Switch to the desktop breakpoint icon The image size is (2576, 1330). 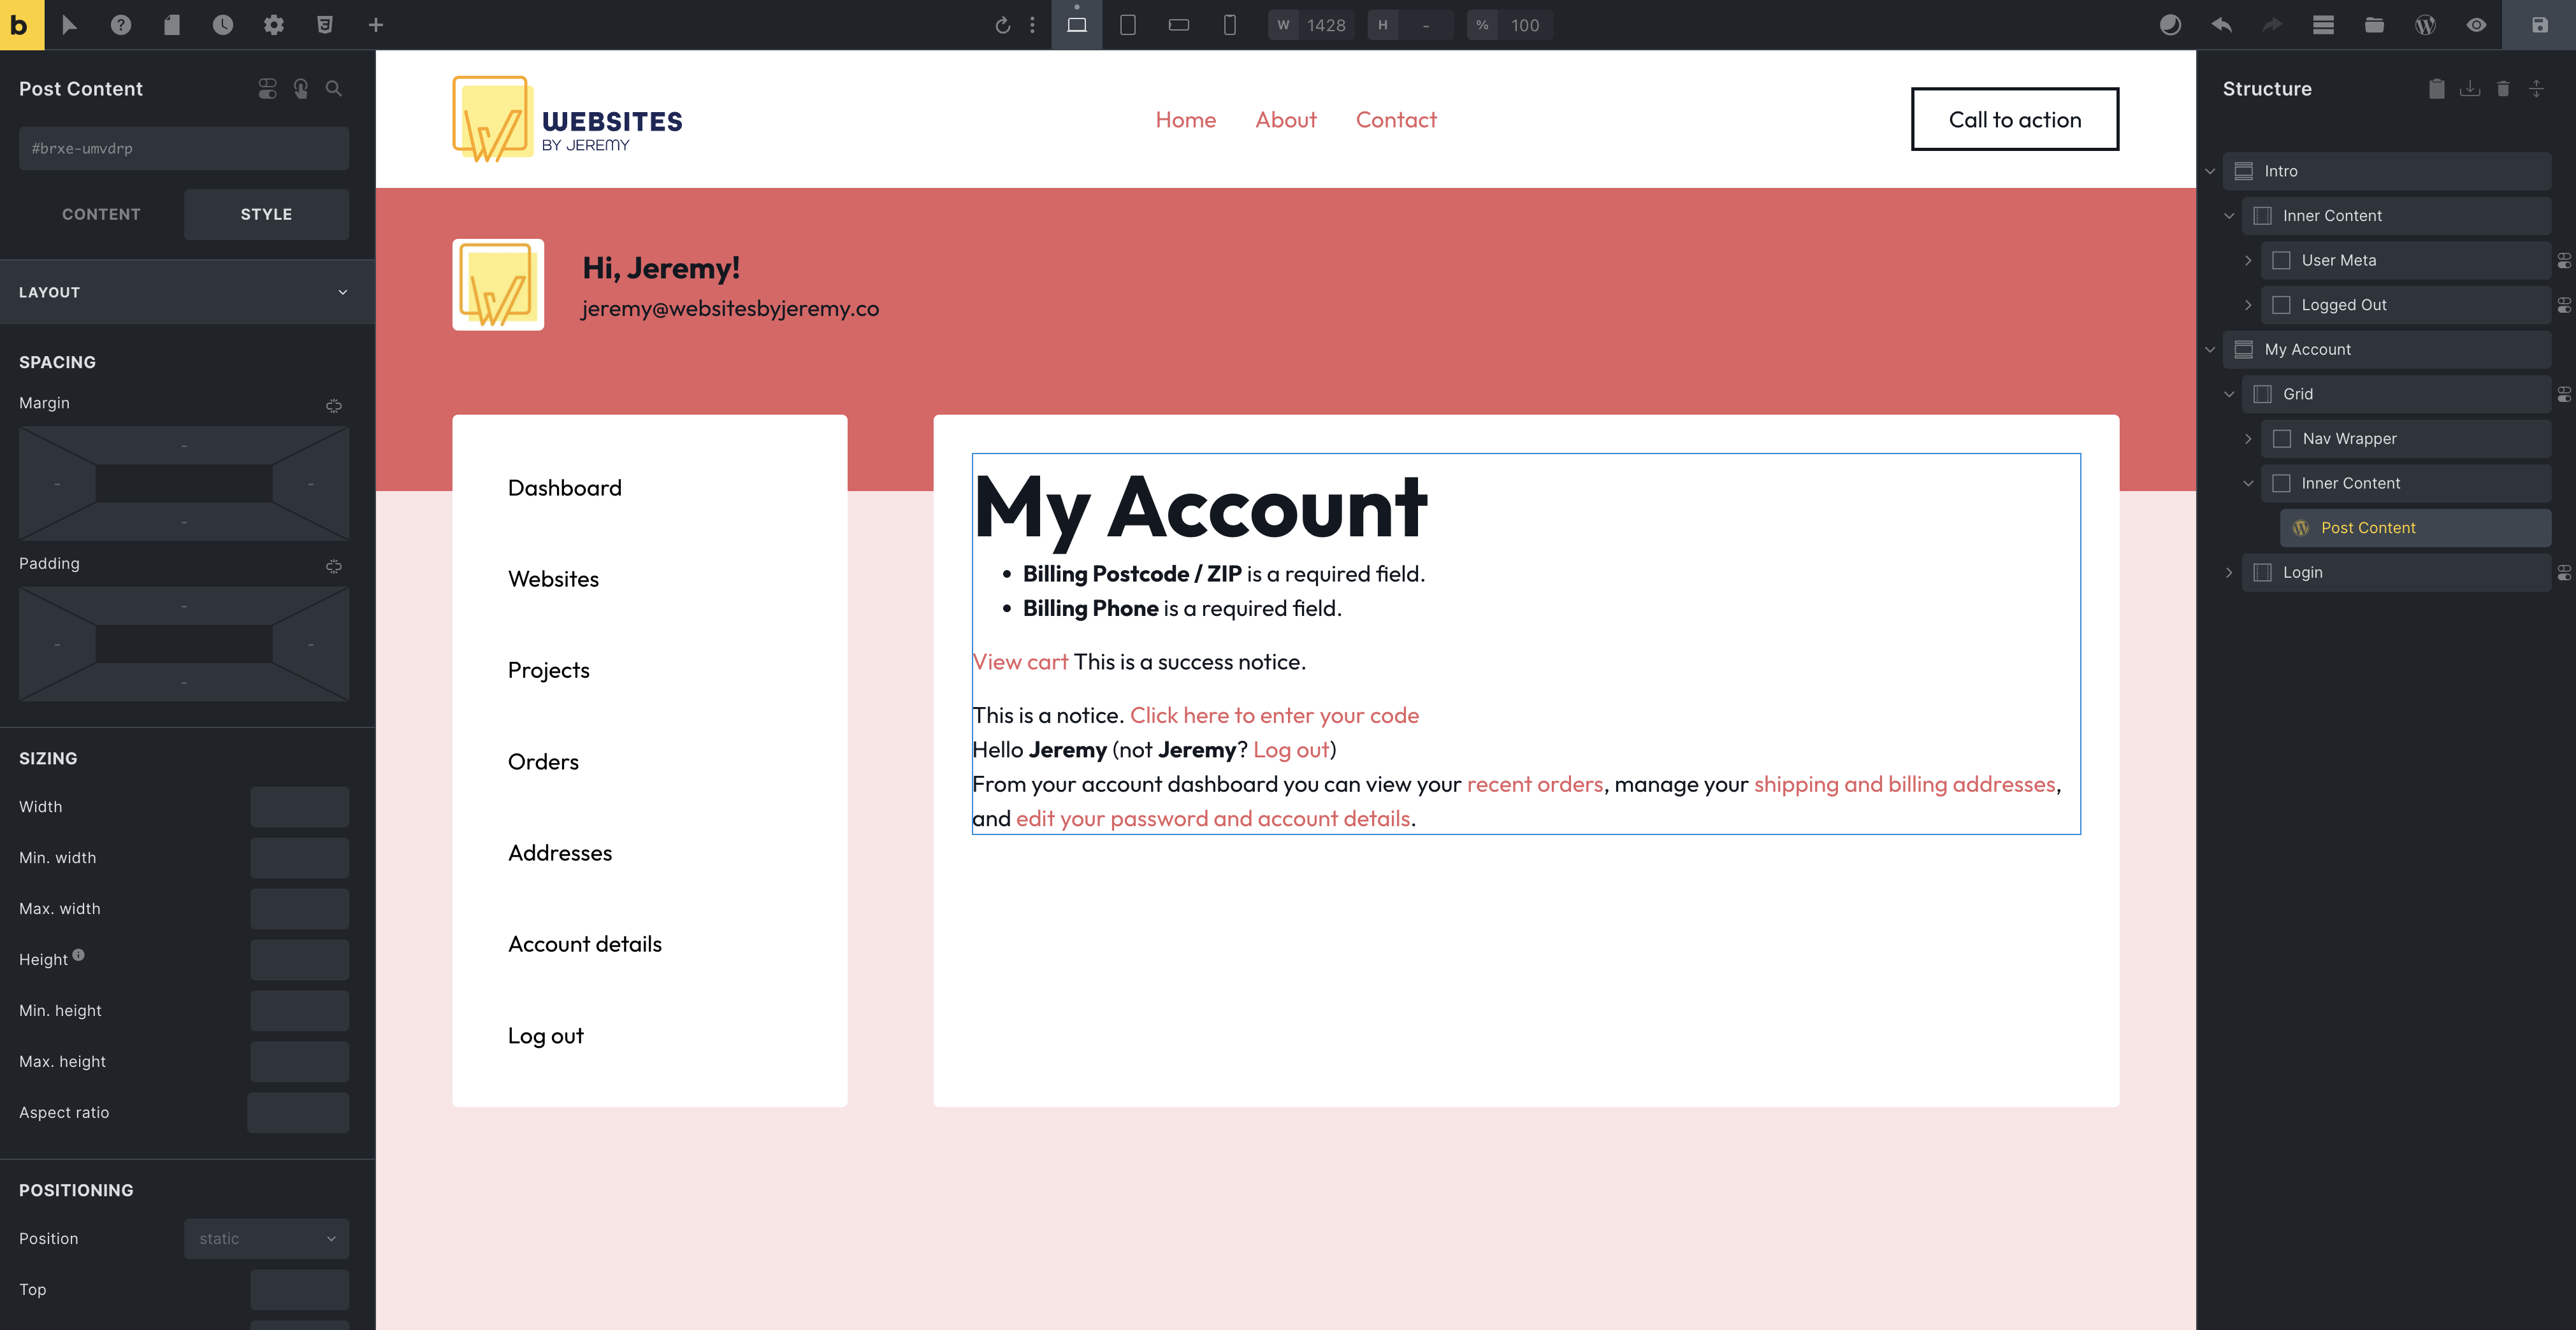[x=1077, y=25]
